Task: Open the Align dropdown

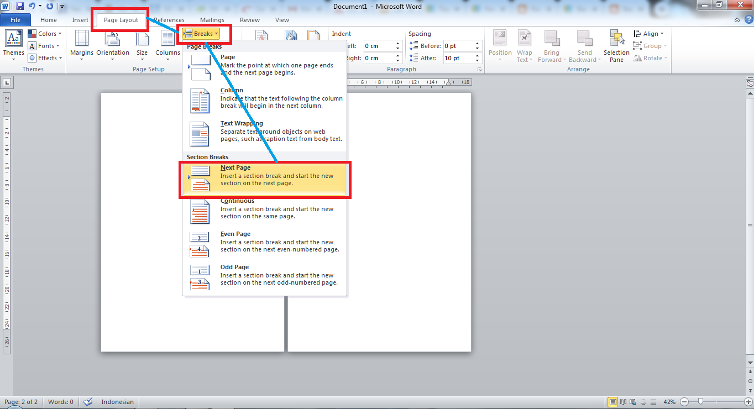Action: pos(649,34)
